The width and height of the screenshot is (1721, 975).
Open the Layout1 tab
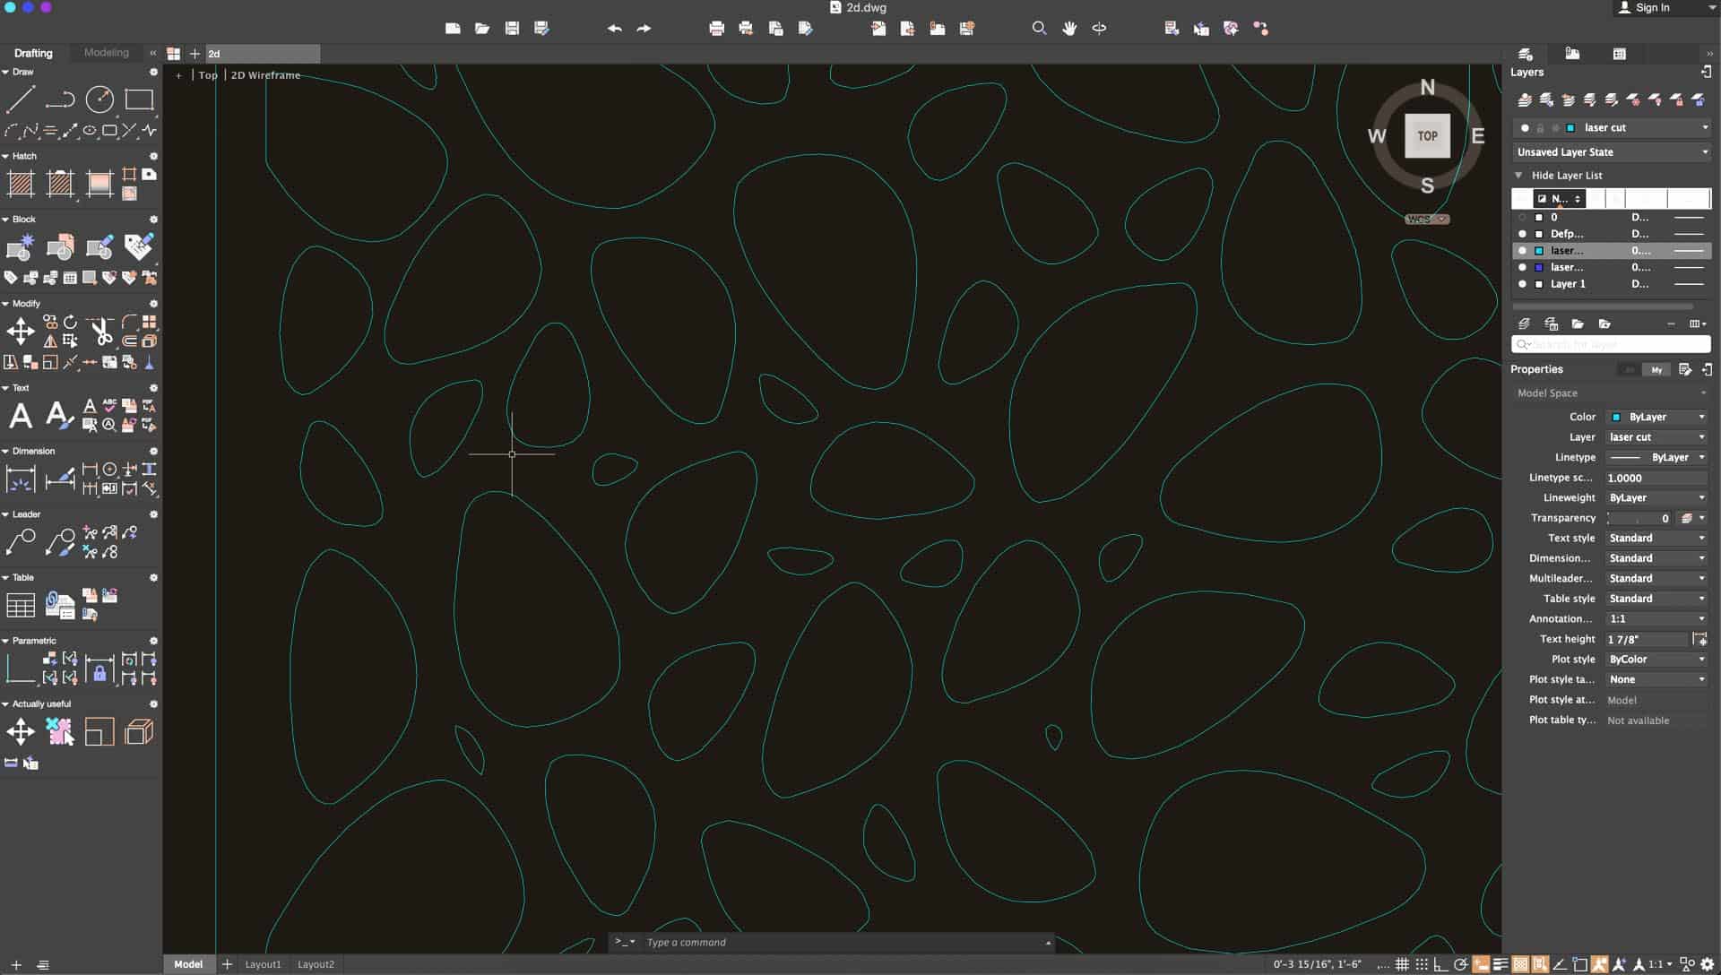(x=263, y=964)
